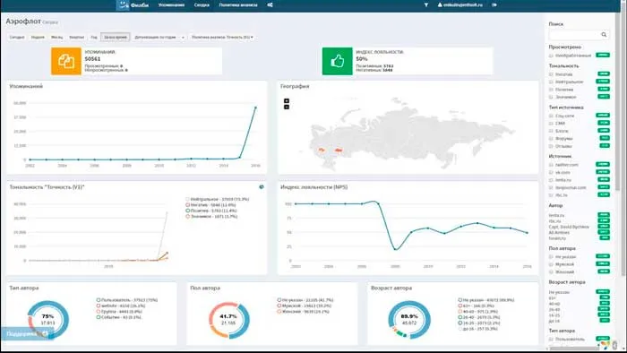The width and height of the screenshot is (627, 353).
Task: Toggle the Форумы source type checkbox
Action: [551, 139]
